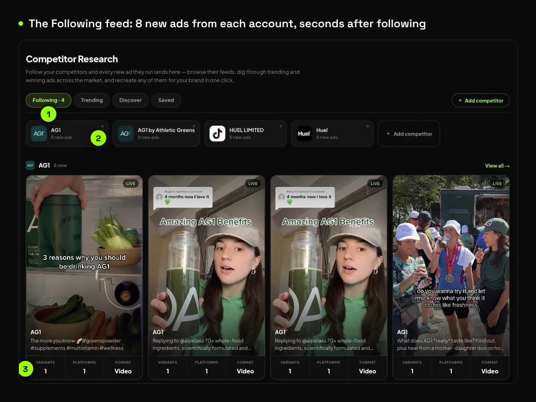Screen dimensions: 536x402
Task: Open the third Amazing AG1 Benefits ad
Action: 329,265
